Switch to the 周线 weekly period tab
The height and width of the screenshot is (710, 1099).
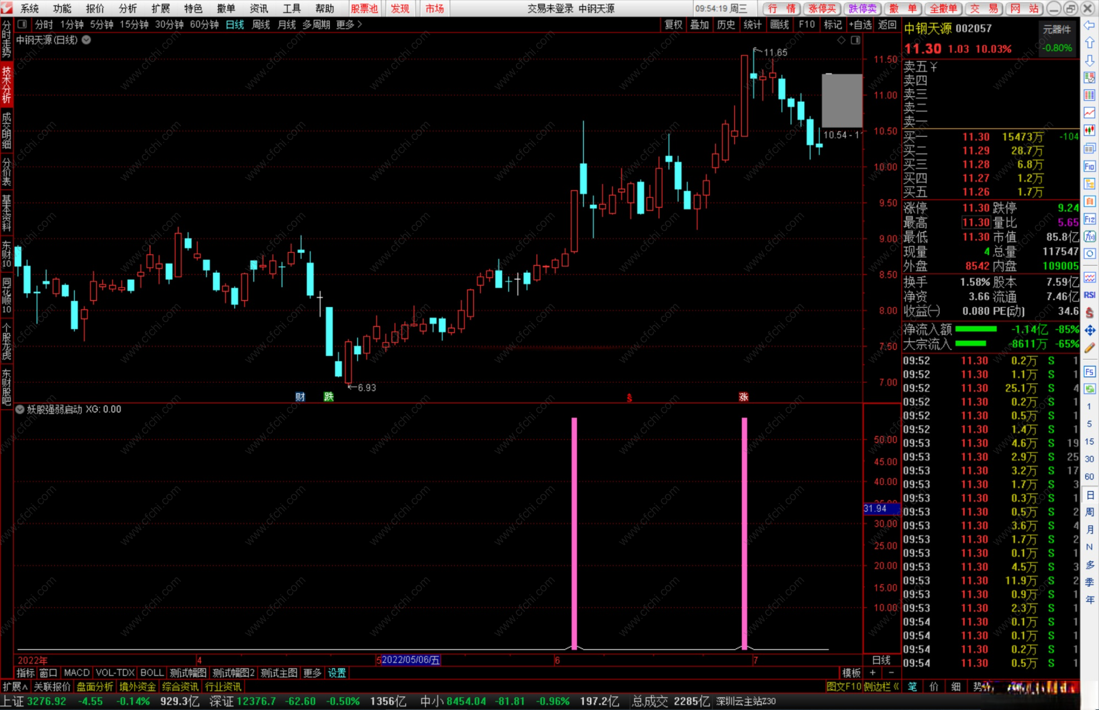tap(261, 24)
